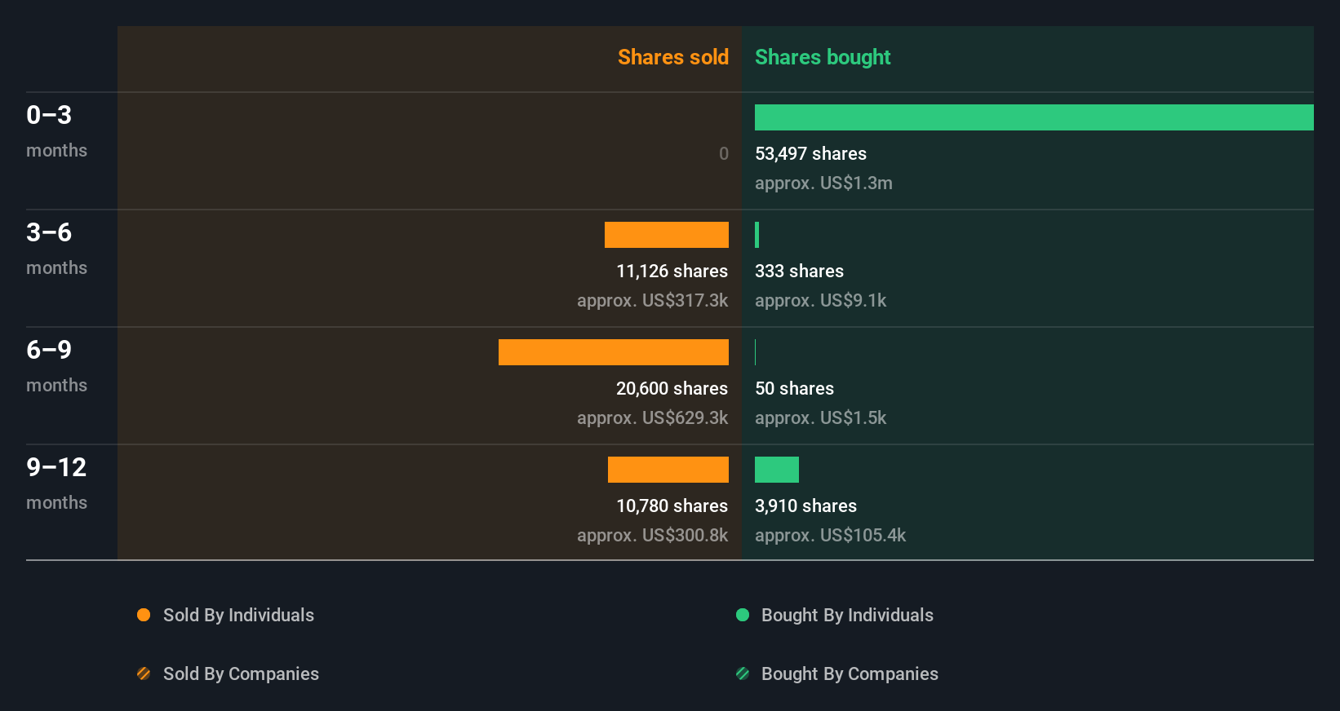The height and width of the screenshot is (711, 1340).
Task: Click the 3,910 shares value
Action: 805,506
